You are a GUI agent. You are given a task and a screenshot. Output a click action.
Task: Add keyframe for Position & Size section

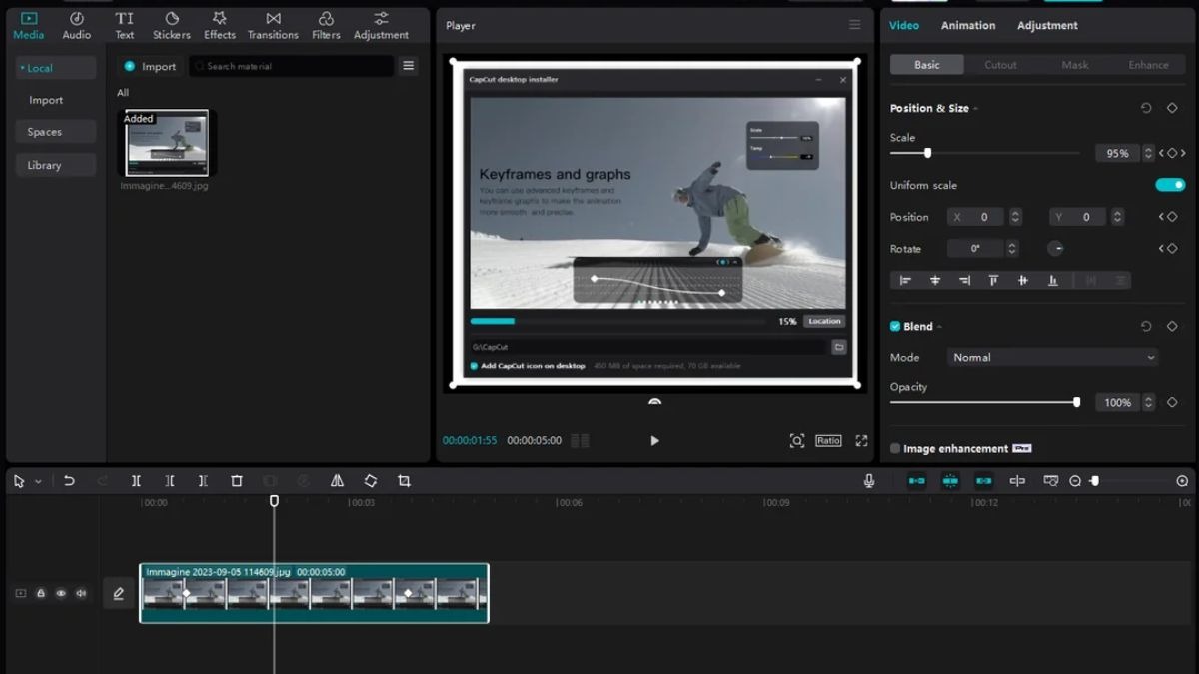pos(1172,108)
